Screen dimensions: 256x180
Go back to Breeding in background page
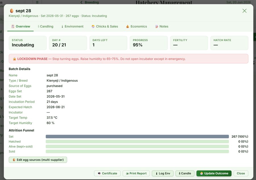90,2
